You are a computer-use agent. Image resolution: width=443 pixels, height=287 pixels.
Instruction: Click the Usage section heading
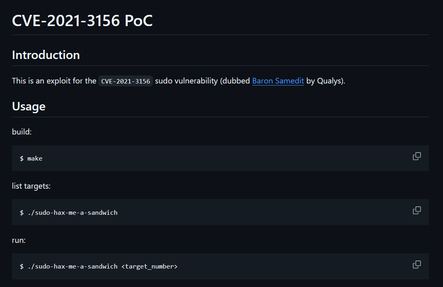pos(29,106)
